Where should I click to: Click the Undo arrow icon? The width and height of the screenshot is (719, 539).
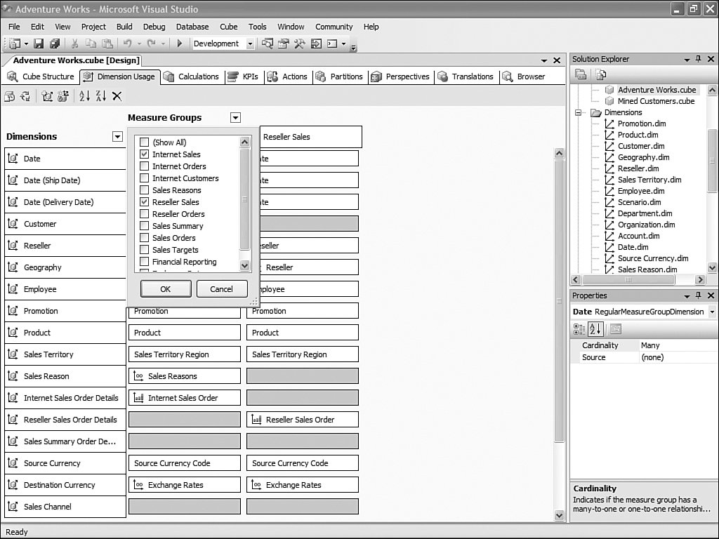pyautogui.click(x=128, y=44)
